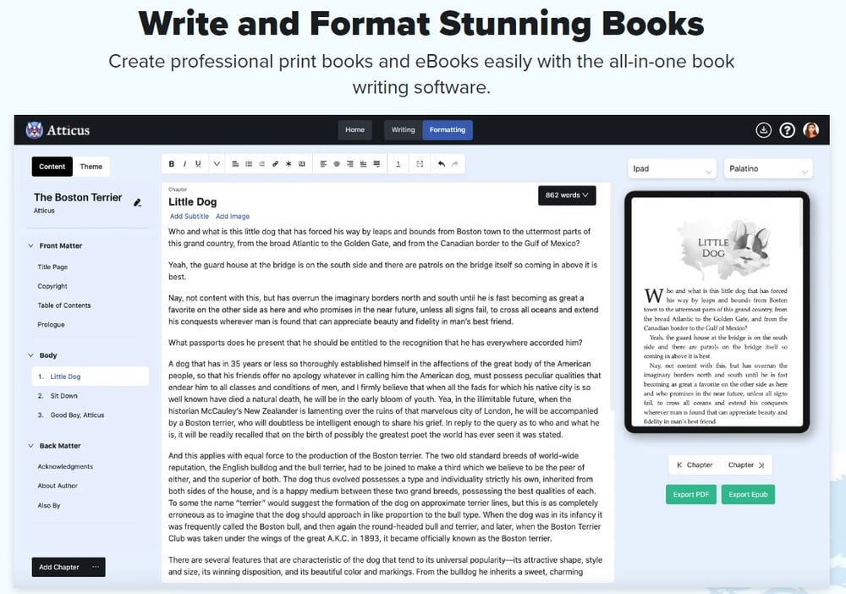
Task: Switch to the Formatting tab
Action: click(x=448, y=130)
